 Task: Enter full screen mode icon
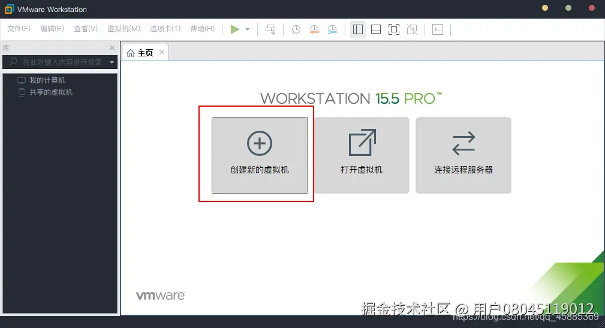tap(394, 29)
